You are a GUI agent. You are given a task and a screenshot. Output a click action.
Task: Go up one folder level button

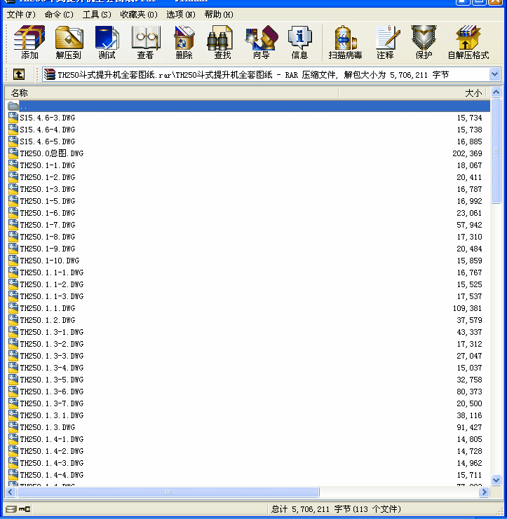pos(19,74)
